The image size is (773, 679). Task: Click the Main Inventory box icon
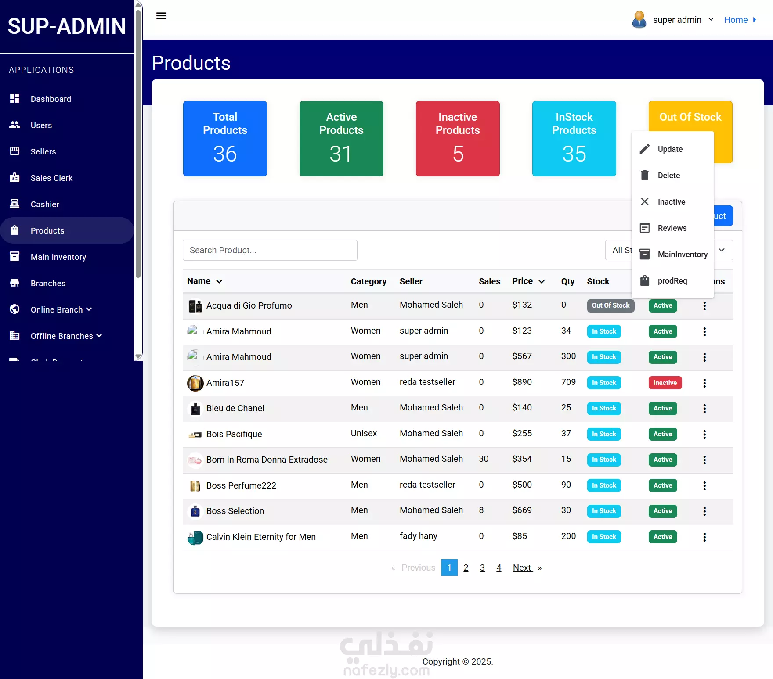click(14, 256)
